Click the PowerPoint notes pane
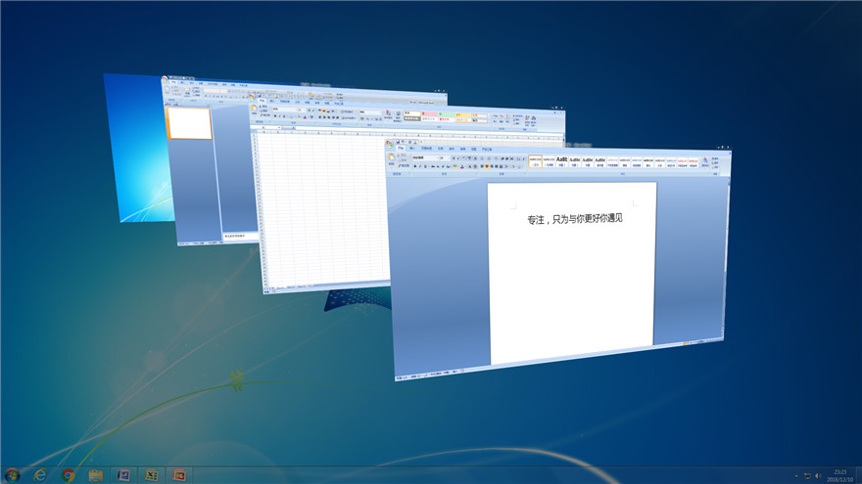862x484 pixels. click(240, 236)
